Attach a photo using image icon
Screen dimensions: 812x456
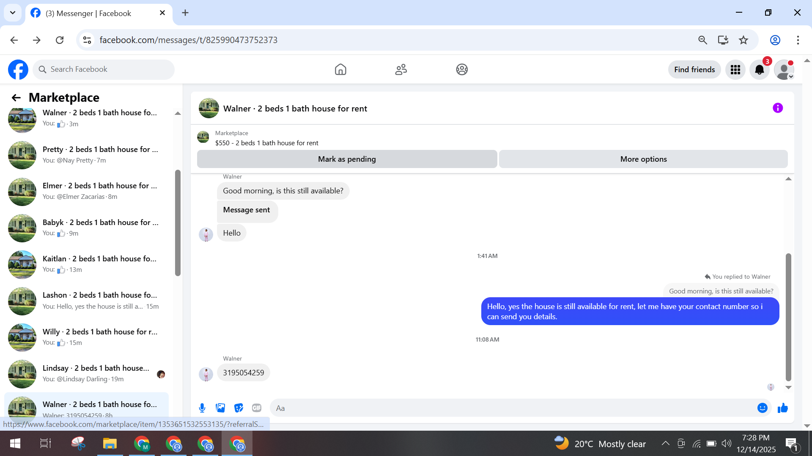[220, 408]
